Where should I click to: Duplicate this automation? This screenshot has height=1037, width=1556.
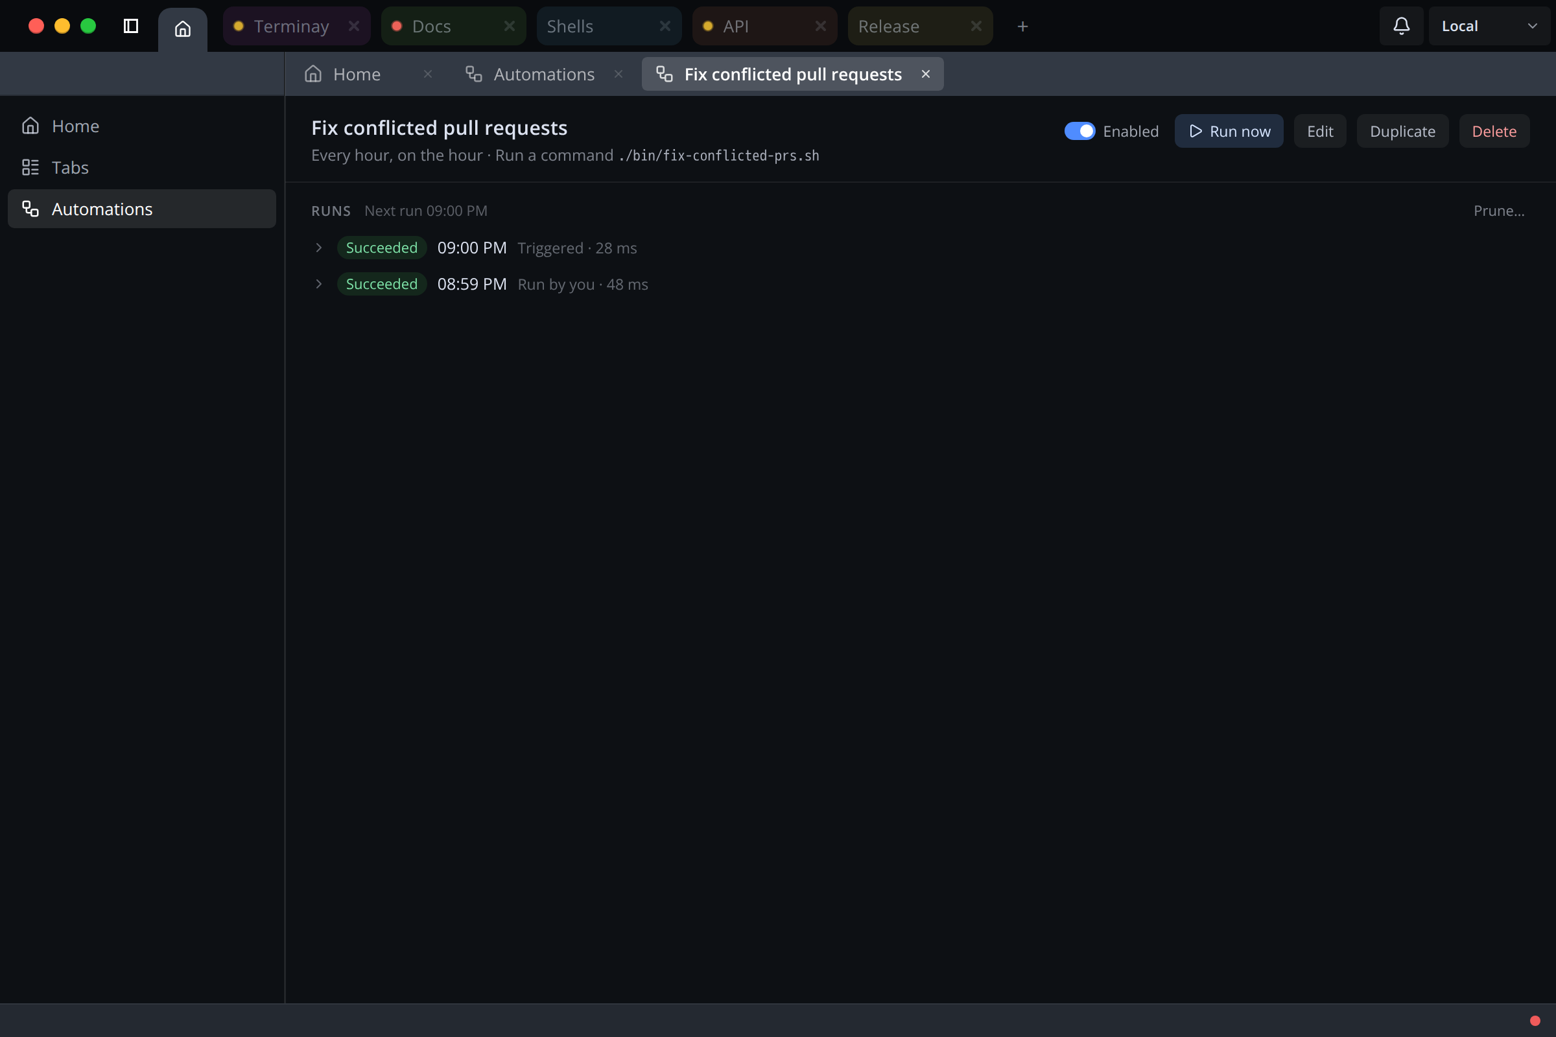coord(1402,131)
